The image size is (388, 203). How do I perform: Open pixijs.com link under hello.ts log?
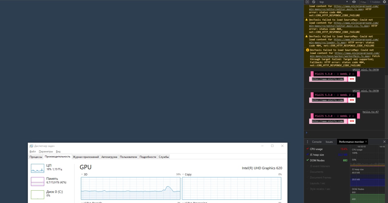(328, 121)
